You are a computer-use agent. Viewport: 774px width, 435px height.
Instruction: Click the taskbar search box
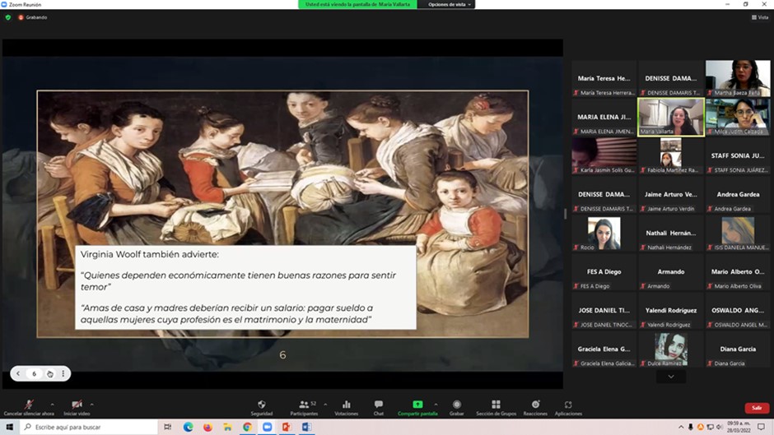[89, 427]
